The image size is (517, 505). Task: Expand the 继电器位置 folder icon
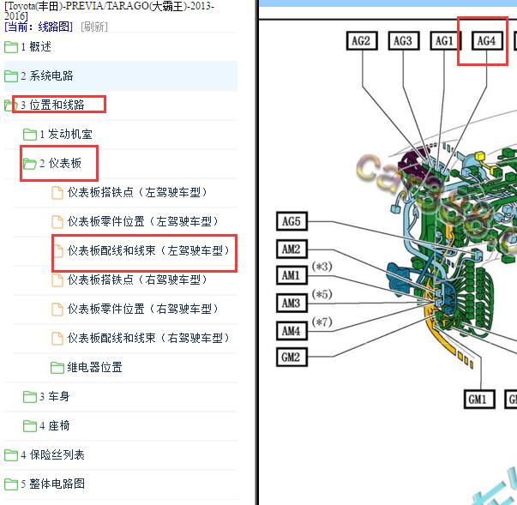coord(57,368)
